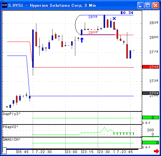The image size is (161, 156).
Task: Click the 7-22:30 time axis label
Action: pos(43,152)
